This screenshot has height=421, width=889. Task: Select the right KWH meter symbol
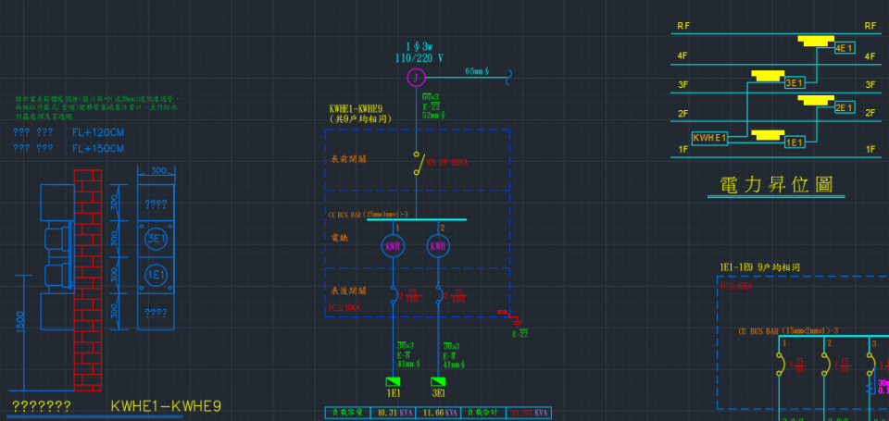(x=437, y=247)
